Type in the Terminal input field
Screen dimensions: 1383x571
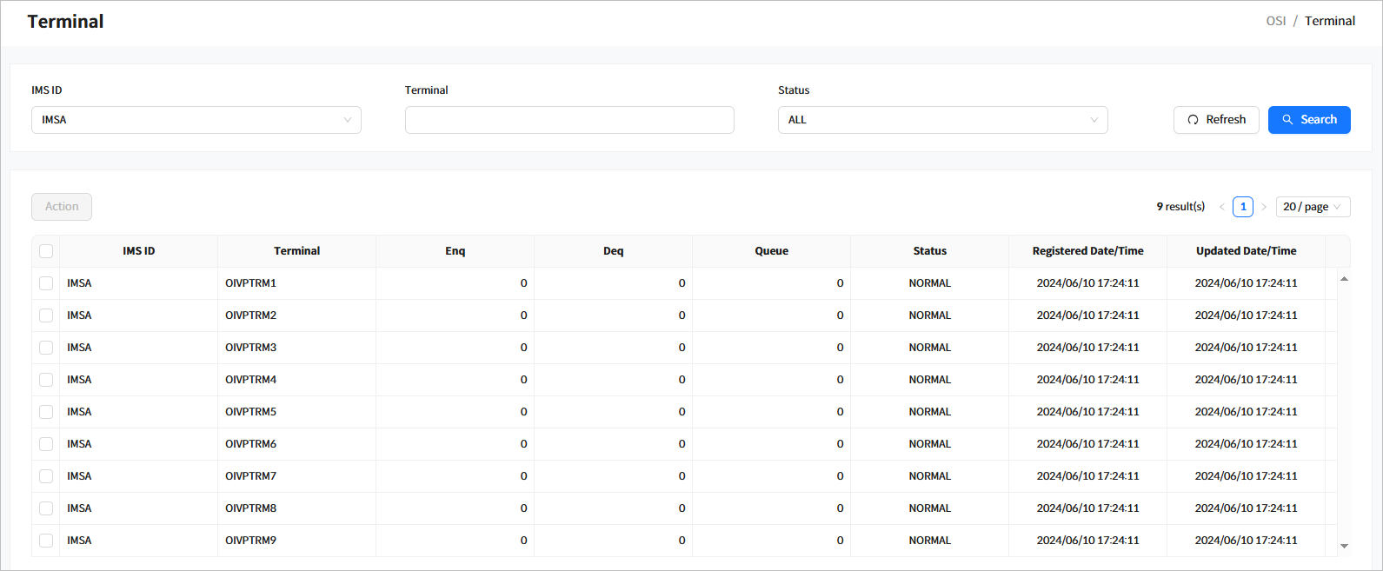coord(569,120)
